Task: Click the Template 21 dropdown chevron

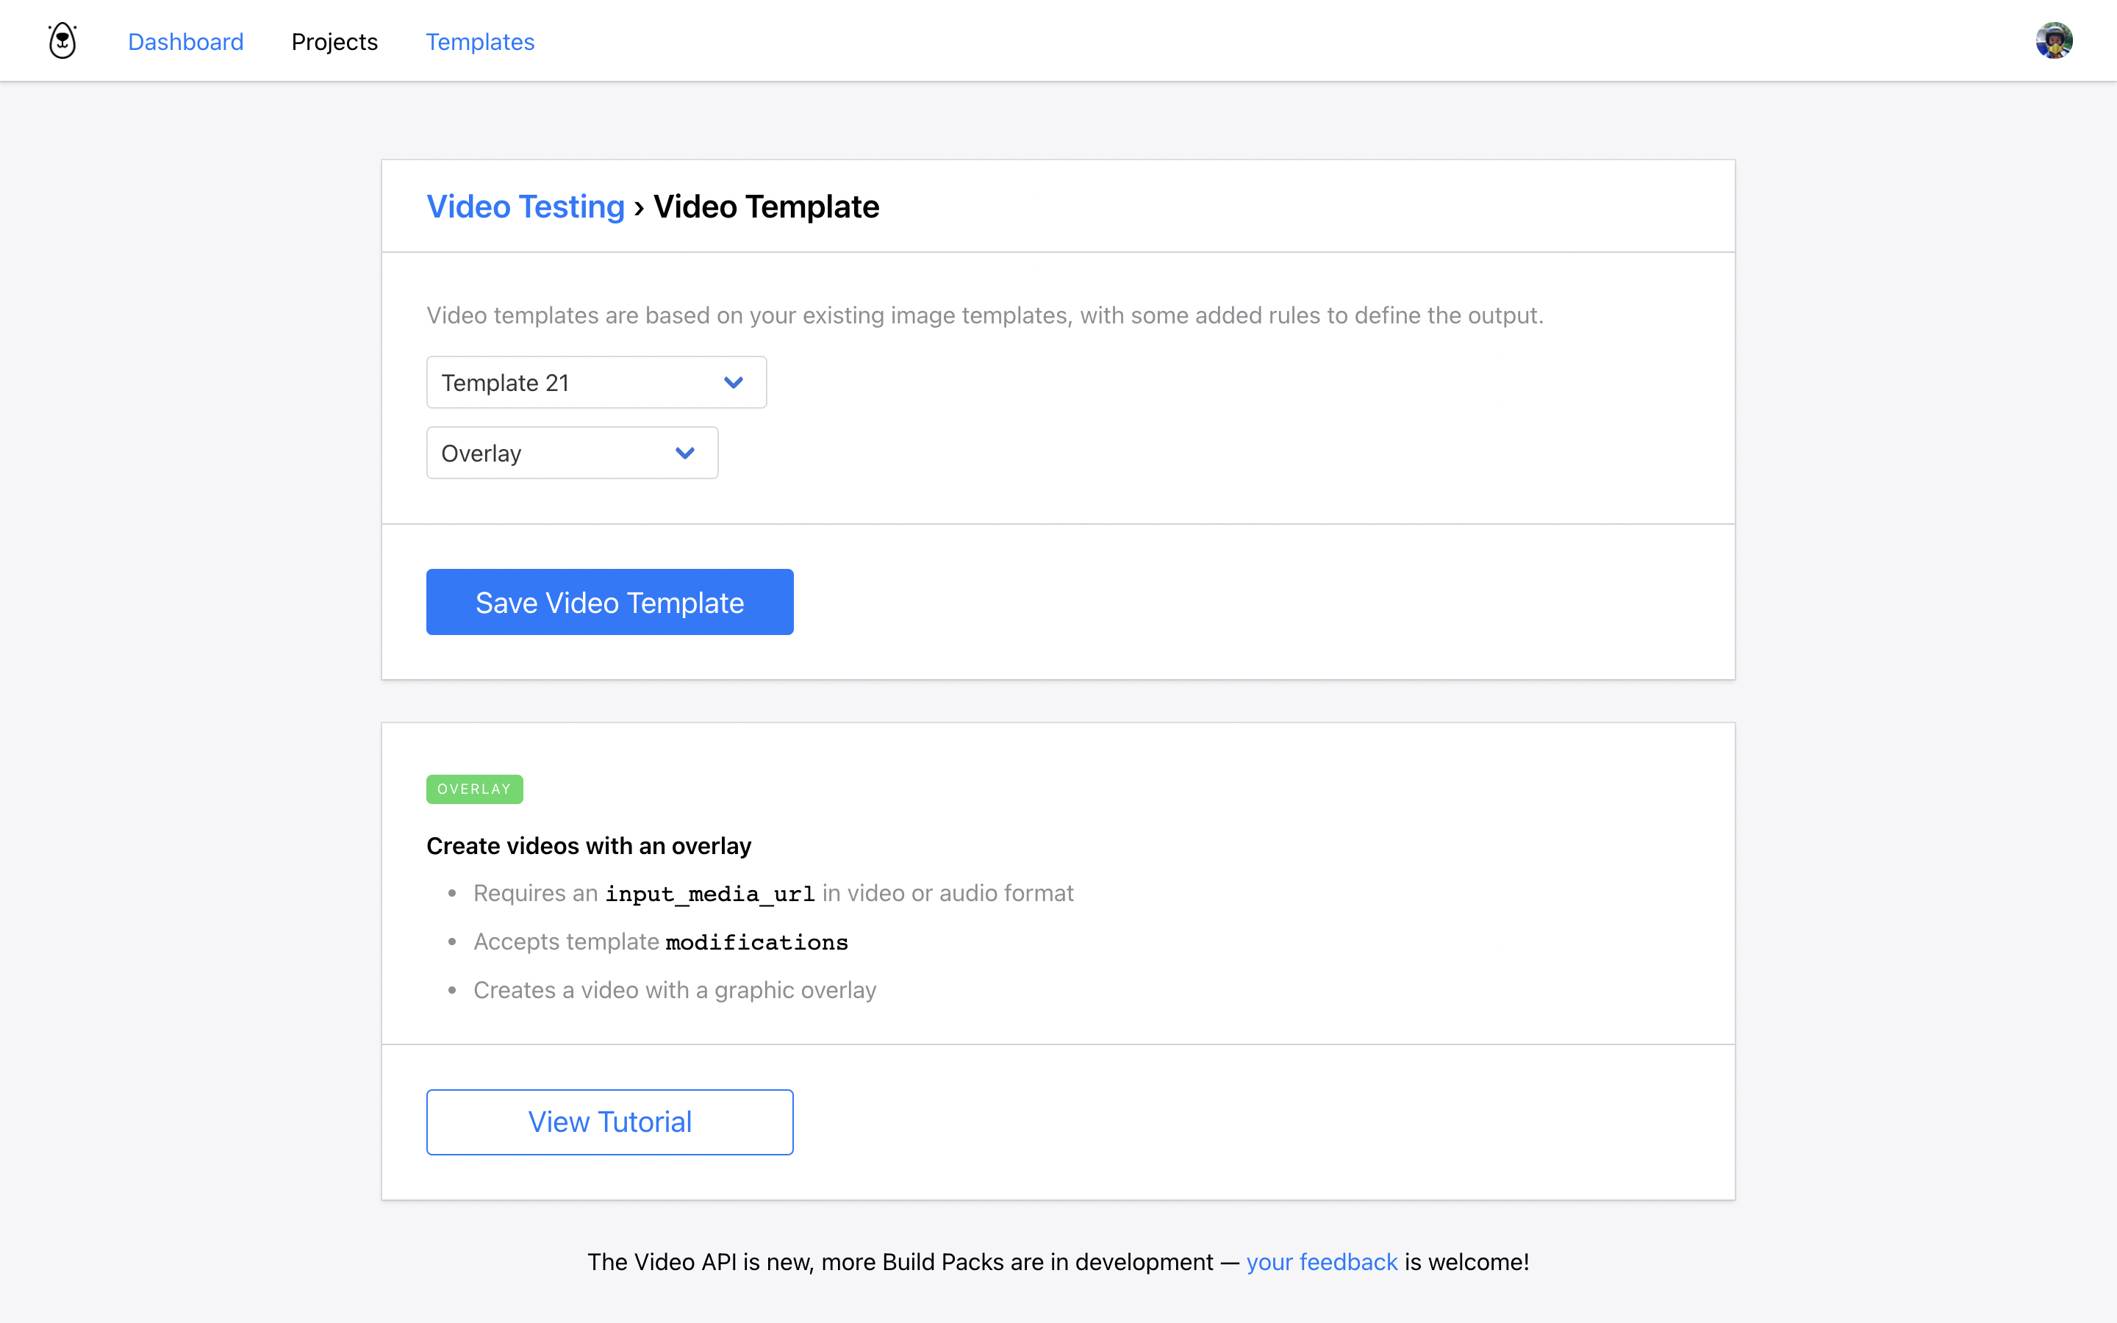Action: click(x=733, y=382)
